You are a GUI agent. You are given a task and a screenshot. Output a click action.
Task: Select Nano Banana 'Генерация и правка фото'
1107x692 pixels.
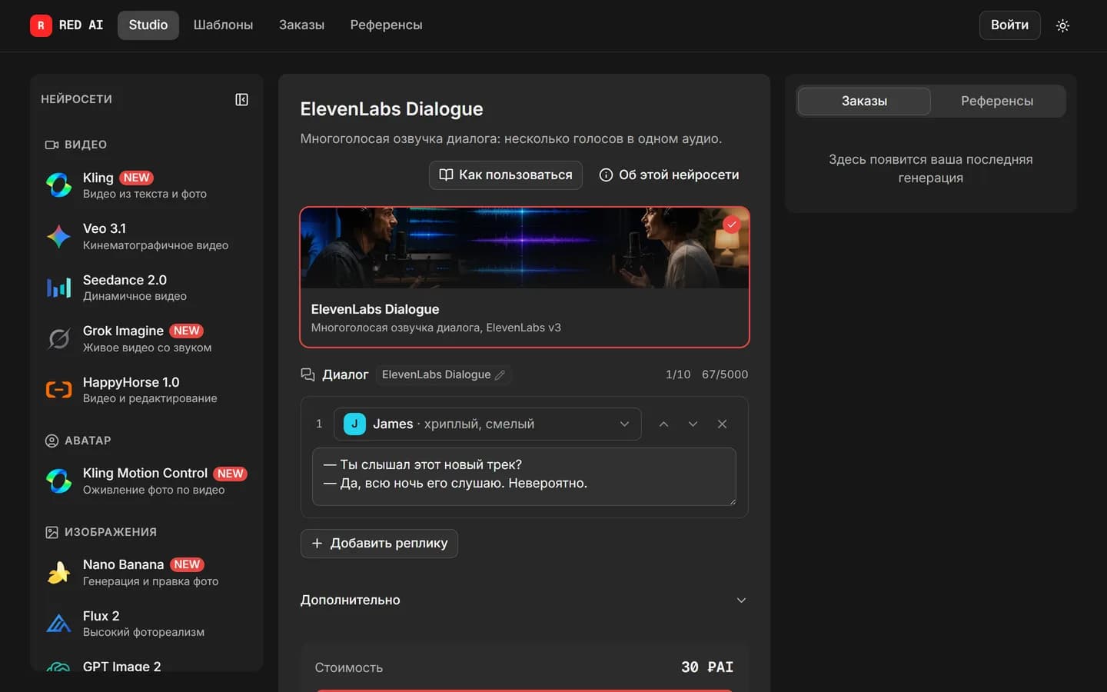tap(146, 572)
